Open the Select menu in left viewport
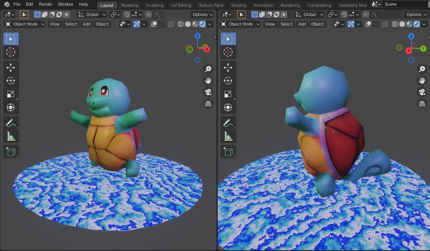The height and width of the screenshot is (251, 430). [71, 24]
